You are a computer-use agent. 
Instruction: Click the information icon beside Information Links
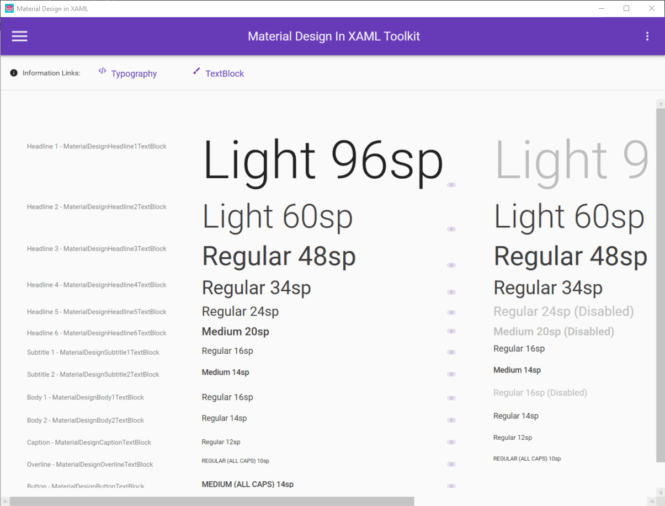point(14,73)
